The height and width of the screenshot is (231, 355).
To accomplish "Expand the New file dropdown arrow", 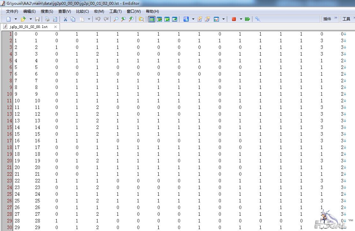I will coord(15,19).
